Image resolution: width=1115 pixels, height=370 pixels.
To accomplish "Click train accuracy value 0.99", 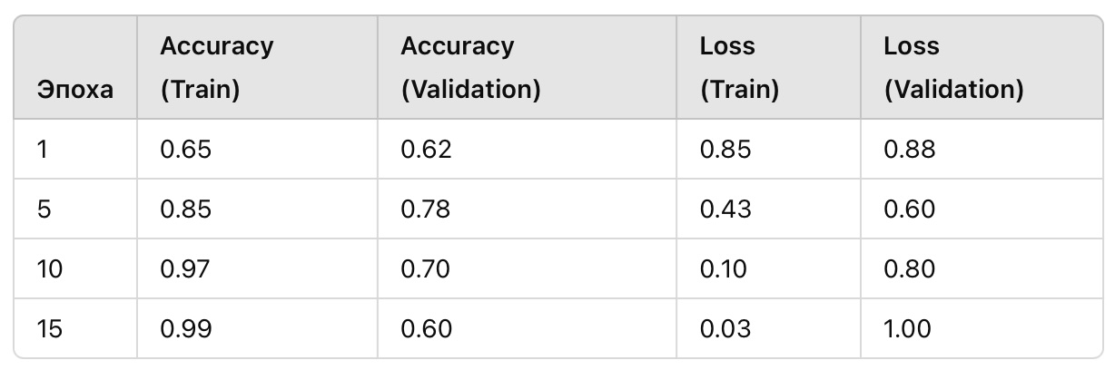I will pyautogui.click(x=185, y=328).
